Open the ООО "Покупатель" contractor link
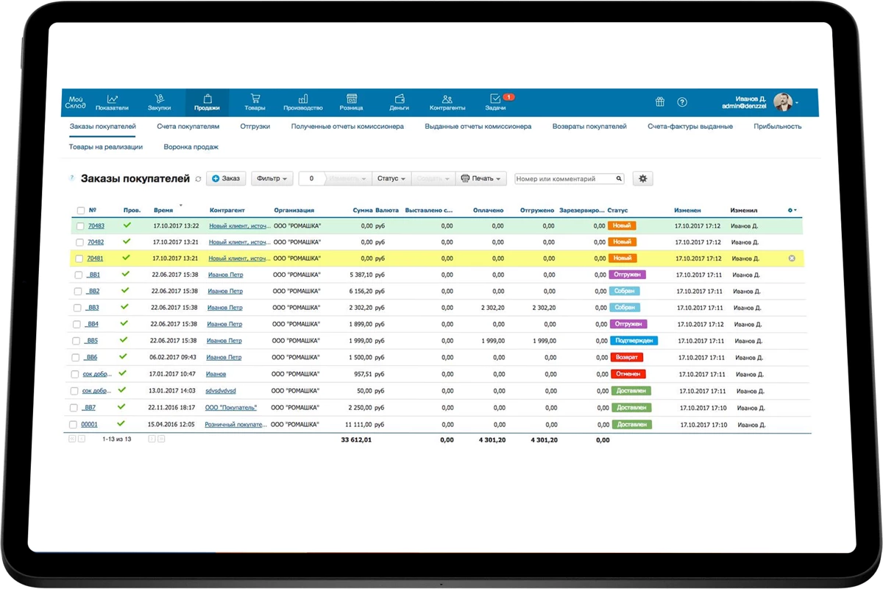This screenshot has width=883, height=589. point(231,407)
